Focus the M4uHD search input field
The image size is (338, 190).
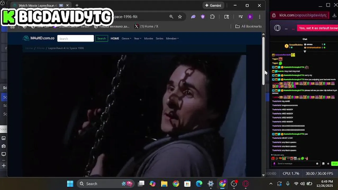[x=75, y=39]
